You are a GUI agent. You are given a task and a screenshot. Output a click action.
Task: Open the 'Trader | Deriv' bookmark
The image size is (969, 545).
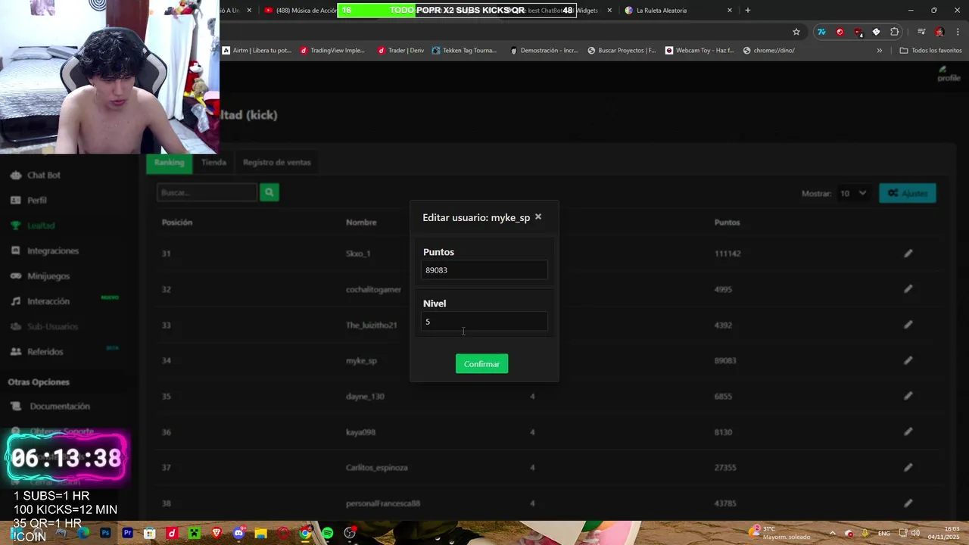pos(400,51)
